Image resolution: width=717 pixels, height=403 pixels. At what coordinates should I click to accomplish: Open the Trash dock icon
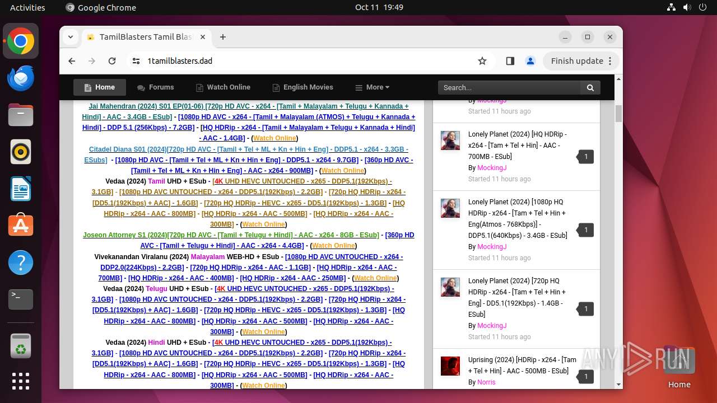[21, 345]
